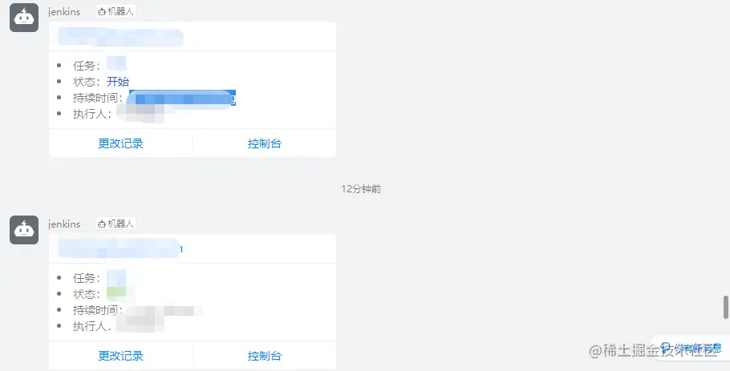Click the chat icon in the 有新消息 bubble
Screen dimensions: 730x371
pos(666,348)
